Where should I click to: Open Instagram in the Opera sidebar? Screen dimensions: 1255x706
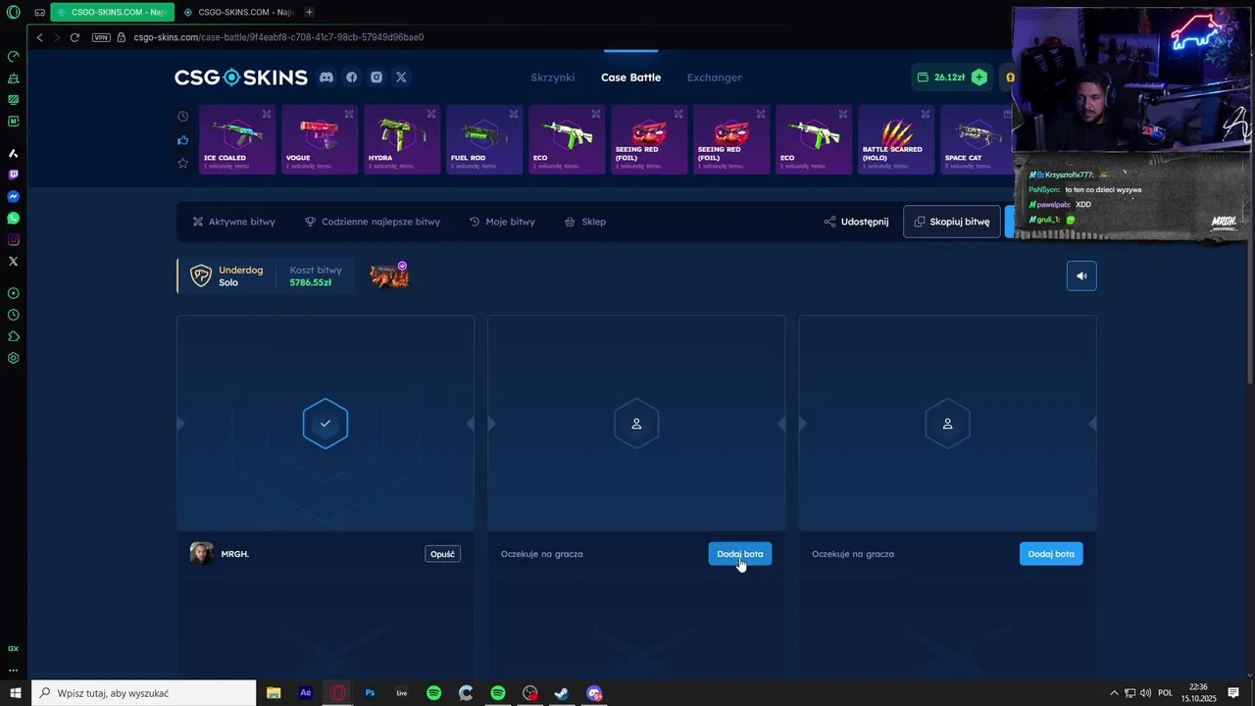click(14, 240)
